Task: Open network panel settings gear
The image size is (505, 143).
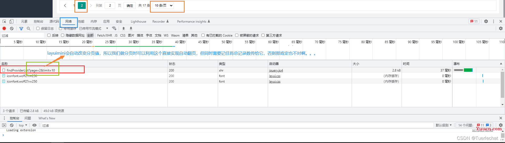Action: (x=501, y=28)
